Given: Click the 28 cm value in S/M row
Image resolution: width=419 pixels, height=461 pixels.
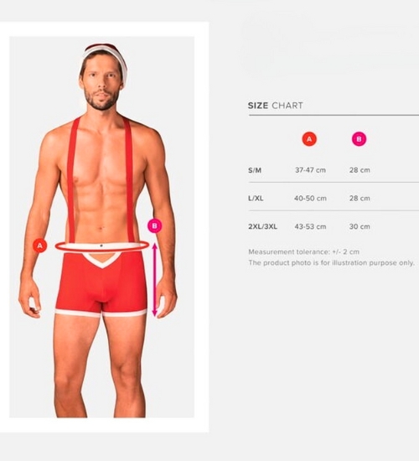Looking at the screenshot, I should coord(360,170).
